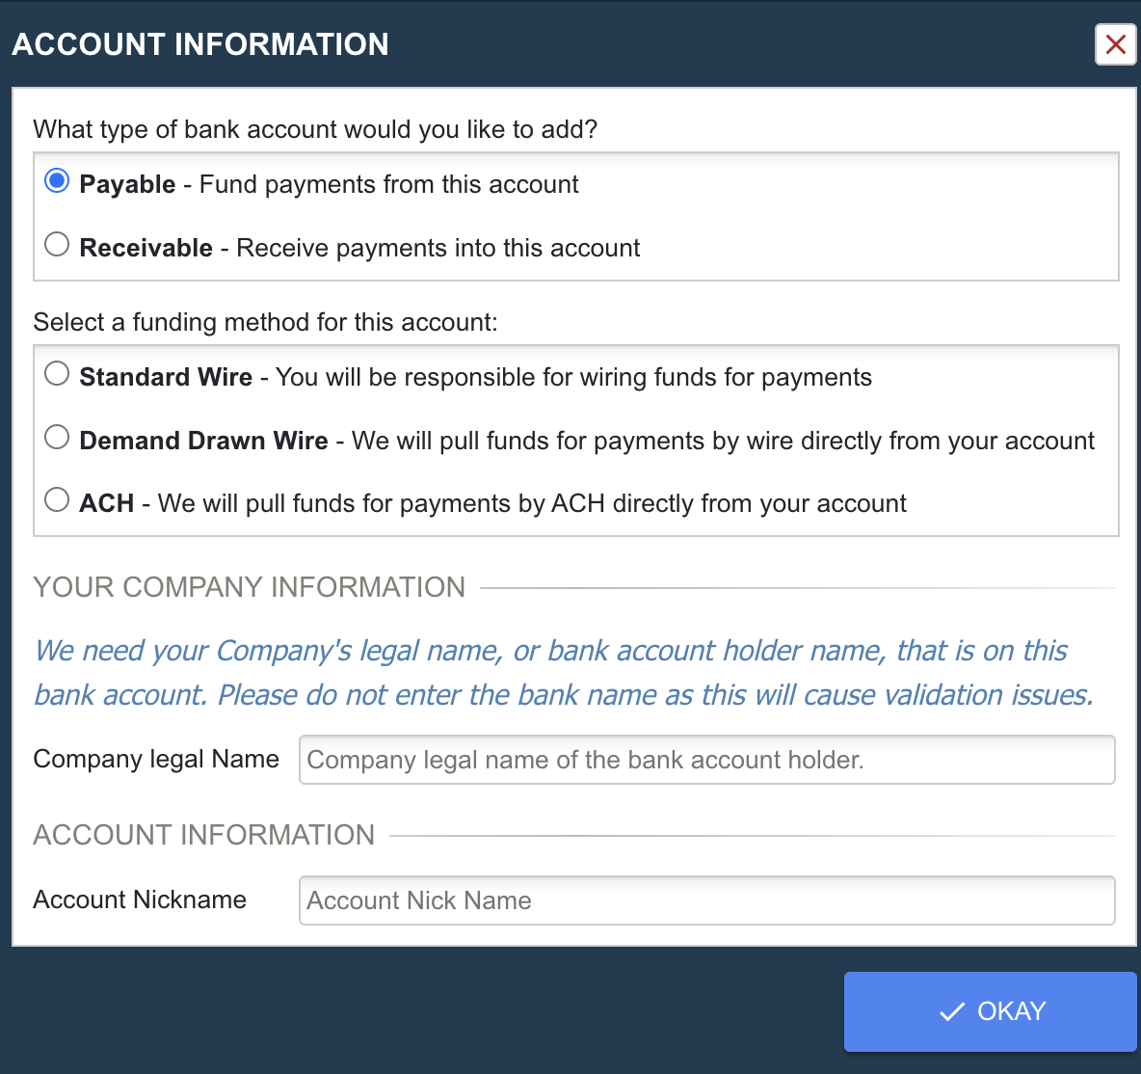
Task: Click the checkmark icon on OKAY
Action: click(x=951, y=1011)
